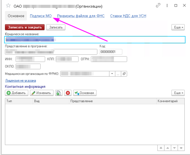Viewport: 190px width, 155px height.
Task: Open the Подписи МО link tab
Action: click(41, 16)
